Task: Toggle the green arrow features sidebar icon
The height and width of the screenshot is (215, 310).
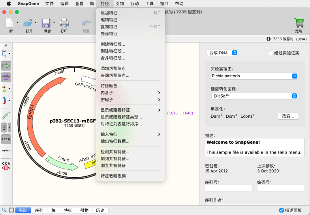Action: tap(6, 66)
